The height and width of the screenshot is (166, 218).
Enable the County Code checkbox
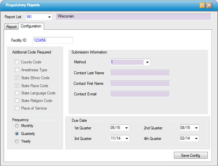[17, 62]
